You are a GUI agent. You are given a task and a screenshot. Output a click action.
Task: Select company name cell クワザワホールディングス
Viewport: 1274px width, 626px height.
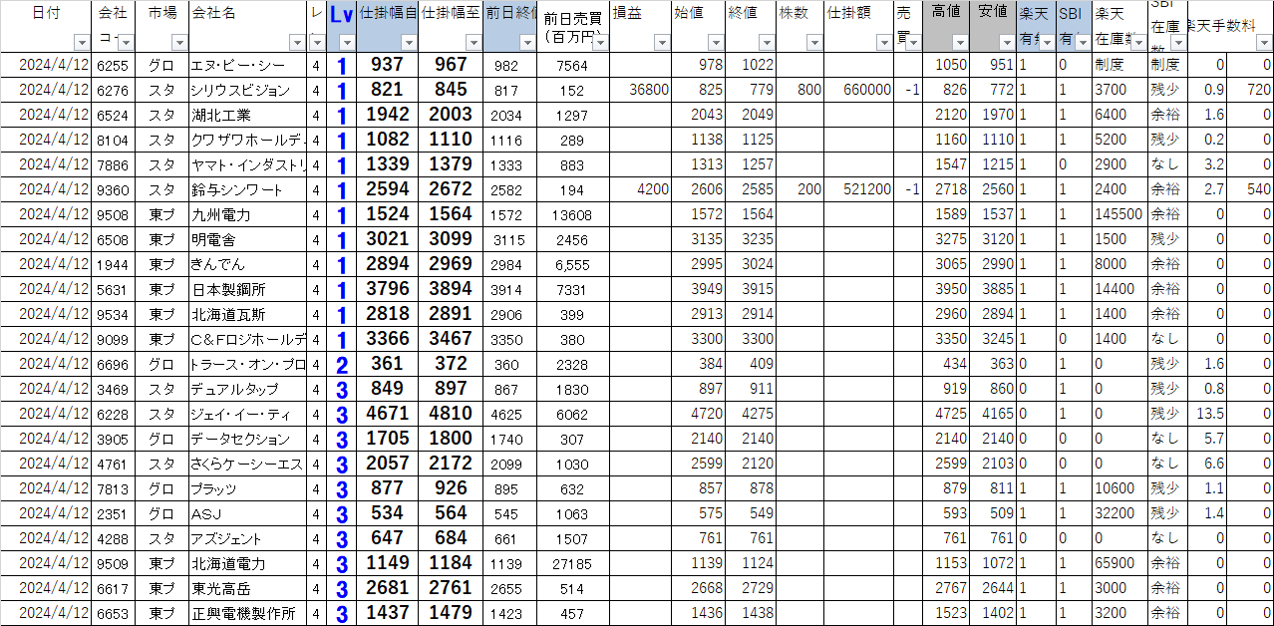[x=248, y=140]
